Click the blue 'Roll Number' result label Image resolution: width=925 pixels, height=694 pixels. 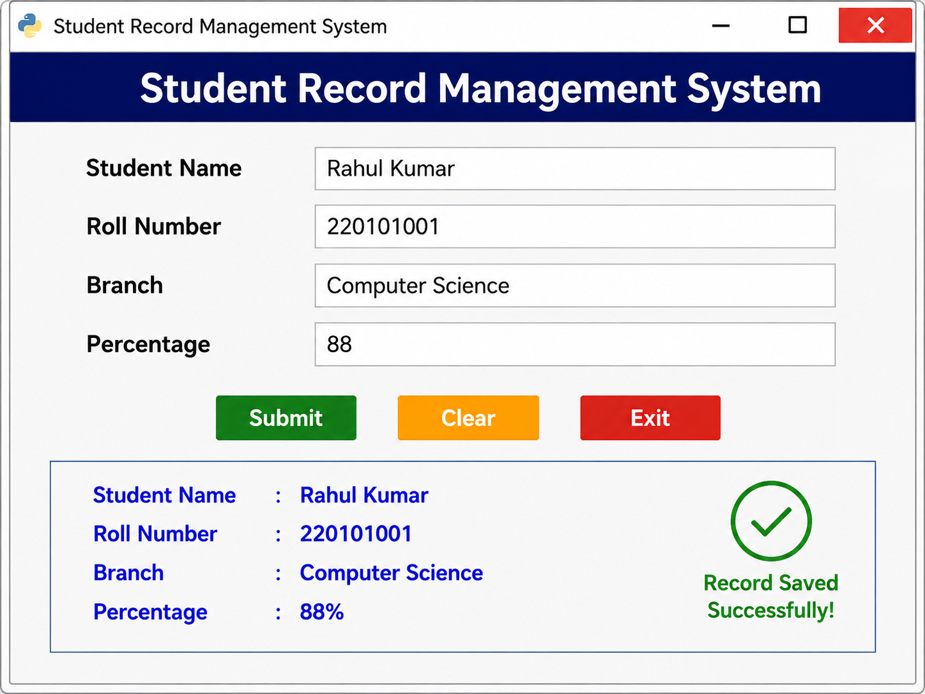point(155,534)
